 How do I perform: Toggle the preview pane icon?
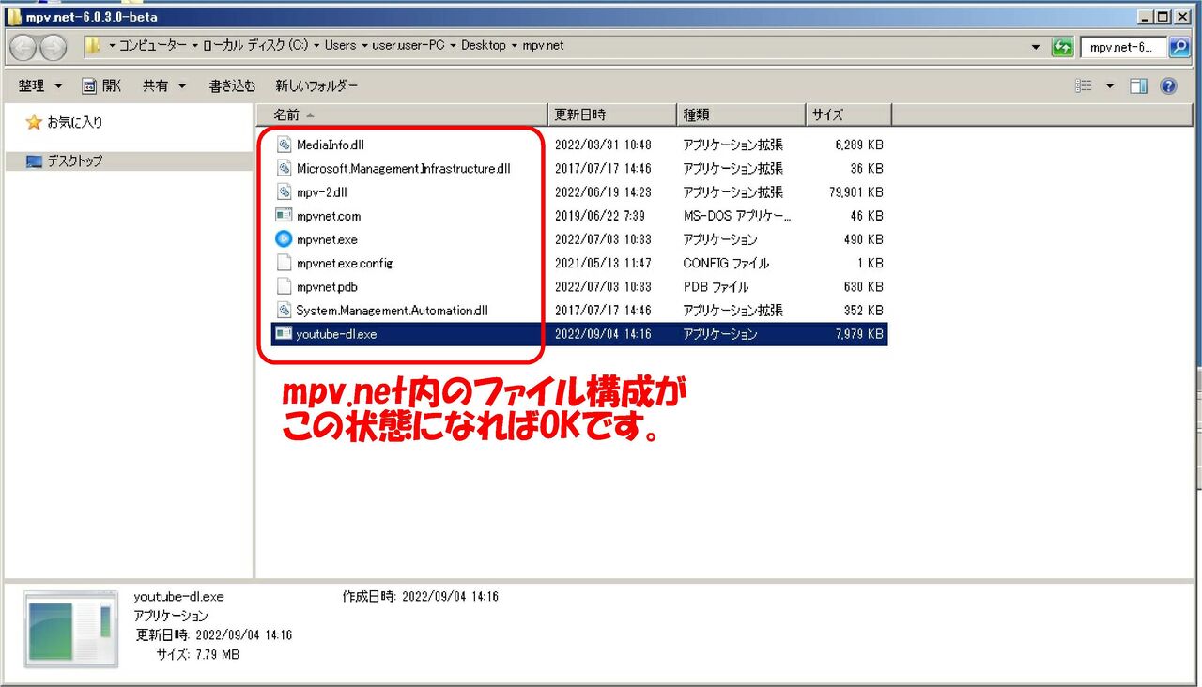tap(1138, 85)
